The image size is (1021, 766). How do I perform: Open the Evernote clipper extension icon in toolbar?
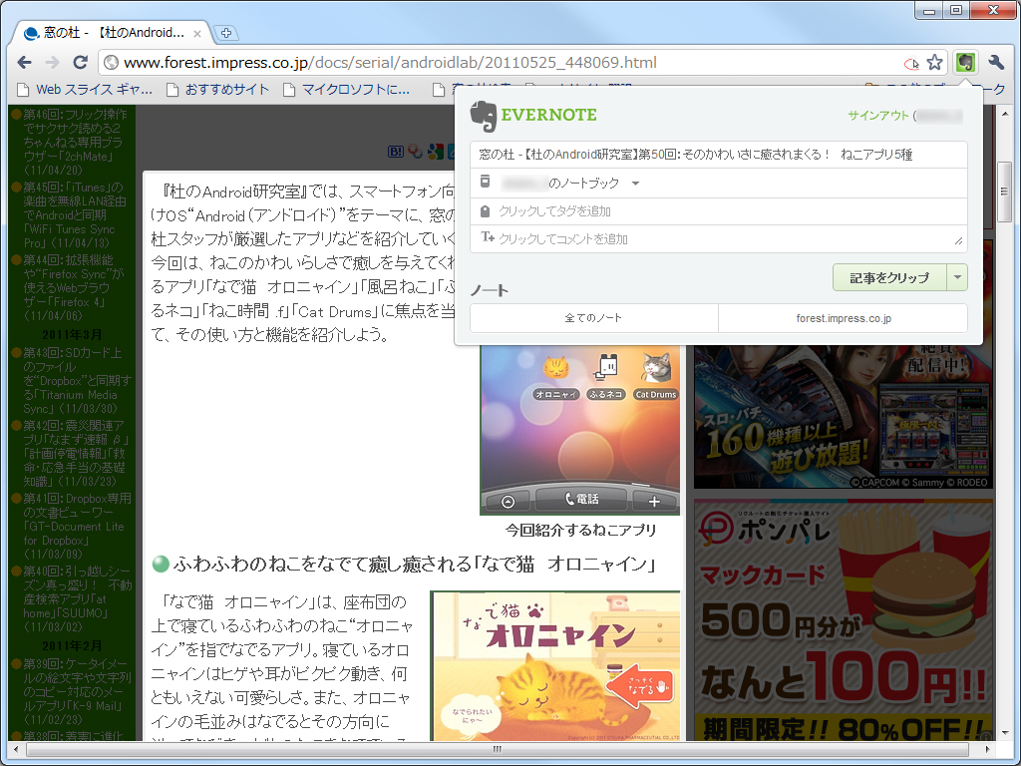click(x=965, y=61)
